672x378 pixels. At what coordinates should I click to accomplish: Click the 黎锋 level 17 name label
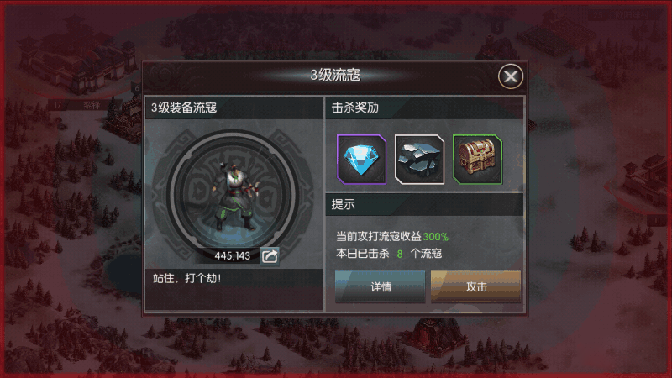pyautogui.click(x=79, y=105)
